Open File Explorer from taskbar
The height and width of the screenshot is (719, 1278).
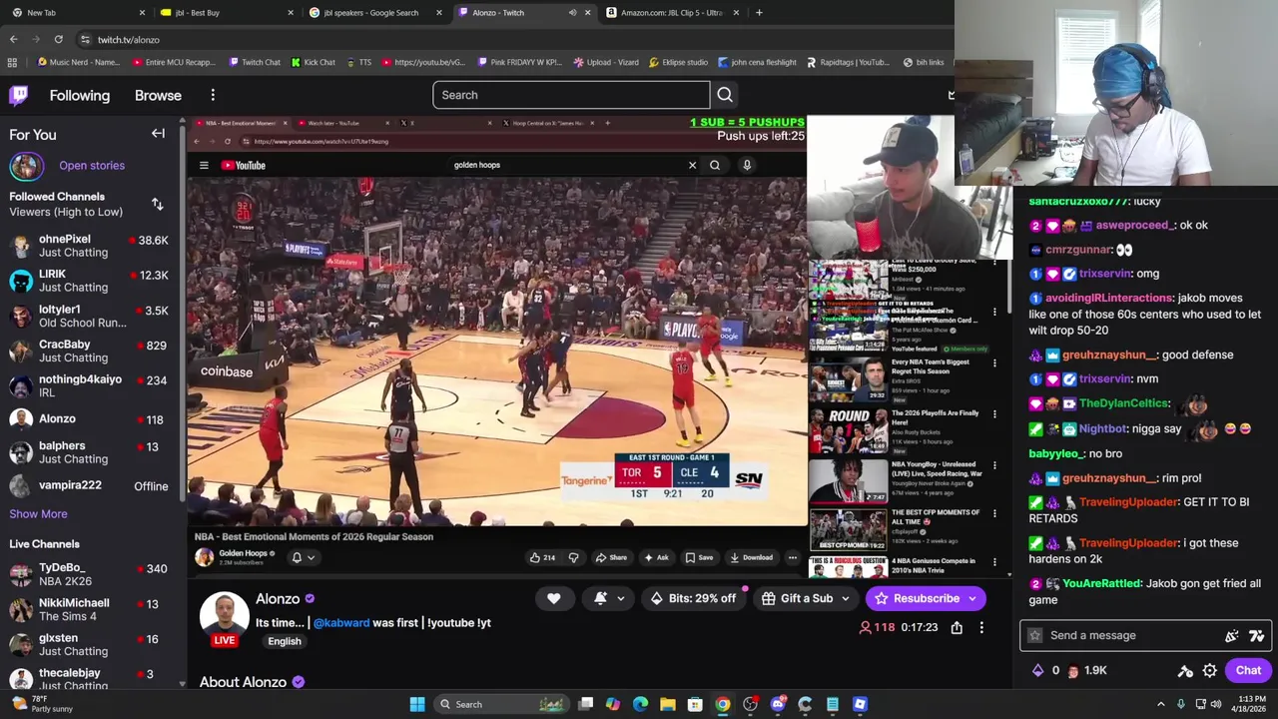tap(668, 704)
